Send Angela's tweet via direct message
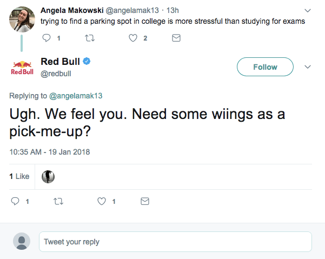 (176, 38)
